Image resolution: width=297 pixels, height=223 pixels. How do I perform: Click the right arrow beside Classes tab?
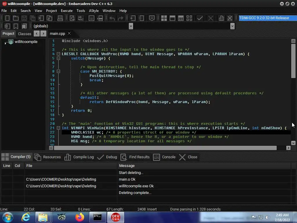[x=44, y=34]
